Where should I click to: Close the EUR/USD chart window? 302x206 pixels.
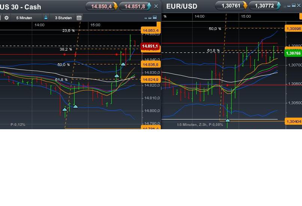click(x=299, y=6)
